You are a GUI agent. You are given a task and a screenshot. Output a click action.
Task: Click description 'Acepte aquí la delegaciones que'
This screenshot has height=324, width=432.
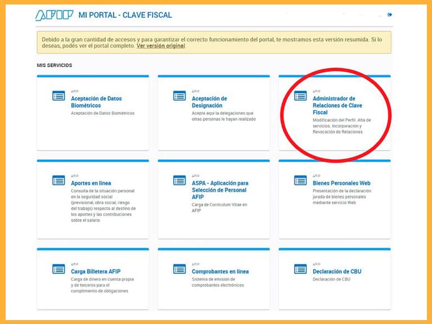[223, 113]
